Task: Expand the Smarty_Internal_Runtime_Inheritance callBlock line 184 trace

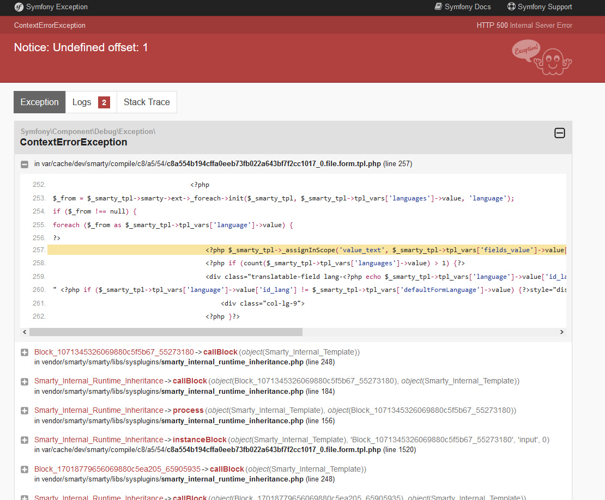Action: click(25, 382)
